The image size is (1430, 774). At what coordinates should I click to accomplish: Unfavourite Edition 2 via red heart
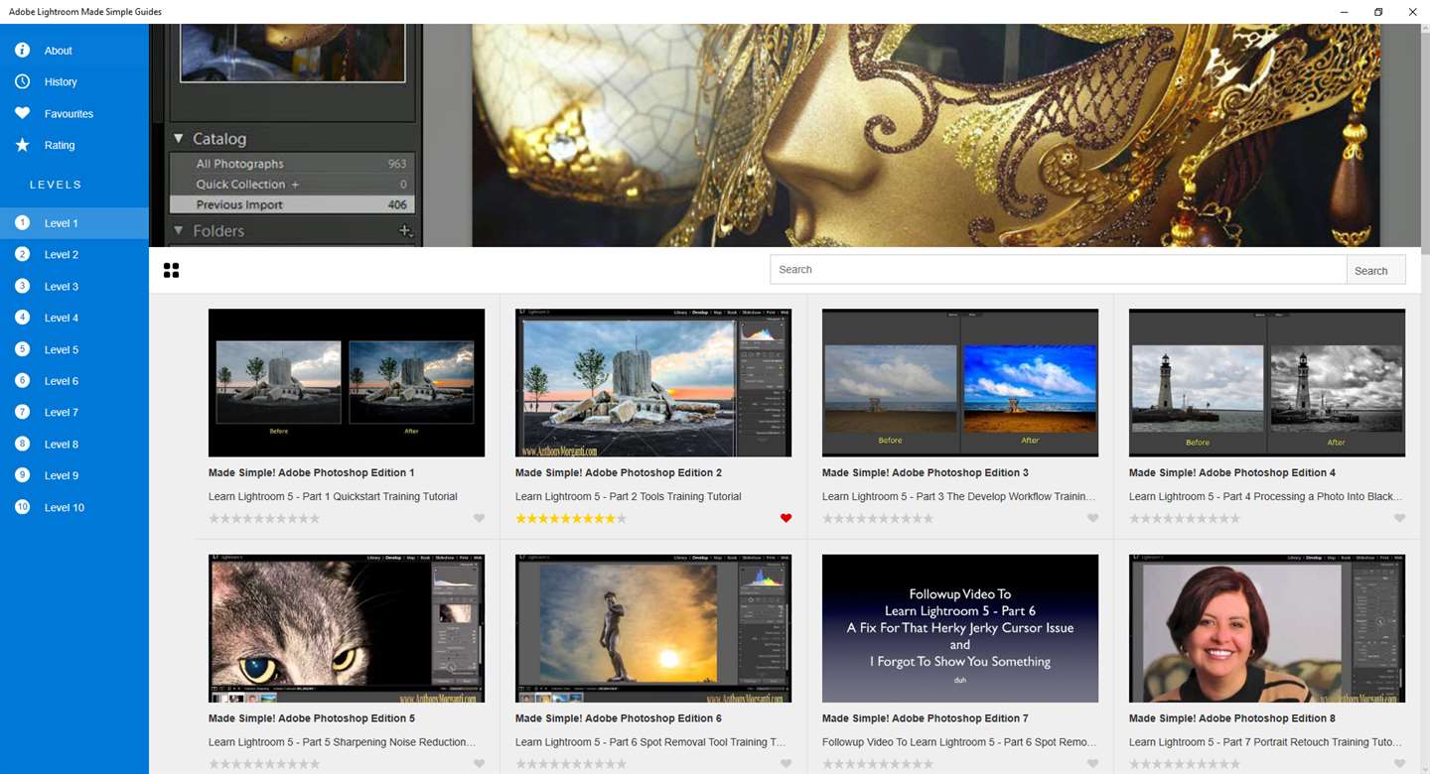[x=786, y=518]
